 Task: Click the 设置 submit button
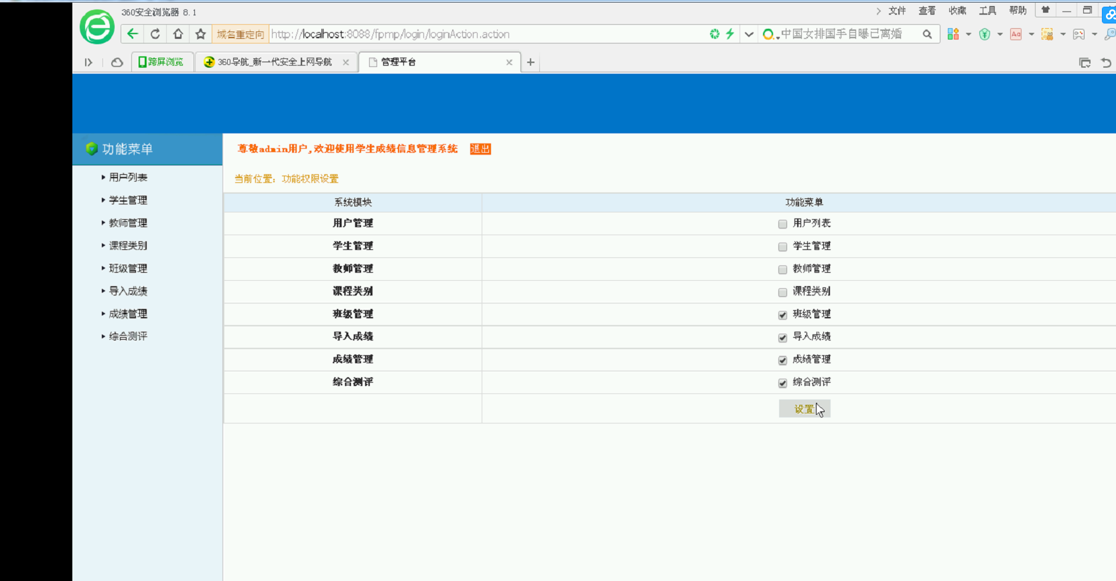(805, 409)
